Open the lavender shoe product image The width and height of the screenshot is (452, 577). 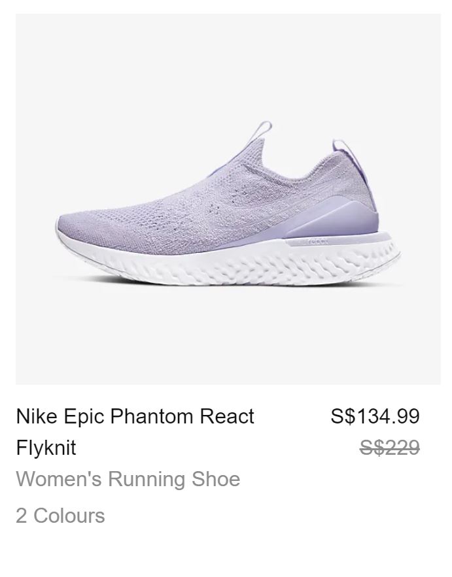[228, 199]
